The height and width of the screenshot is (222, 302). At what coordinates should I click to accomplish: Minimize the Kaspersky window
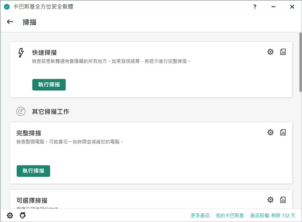[x=273, y=7]
